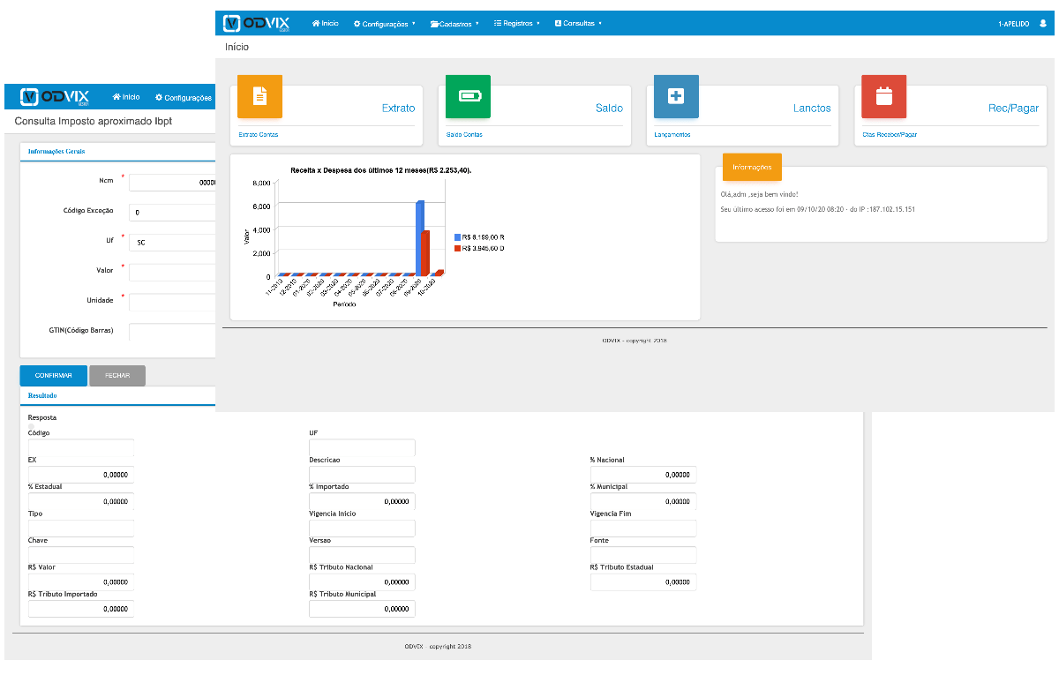1059x675 pixels.
Task: Click the green Saldo battery icon
Action: tap(468, 96)
